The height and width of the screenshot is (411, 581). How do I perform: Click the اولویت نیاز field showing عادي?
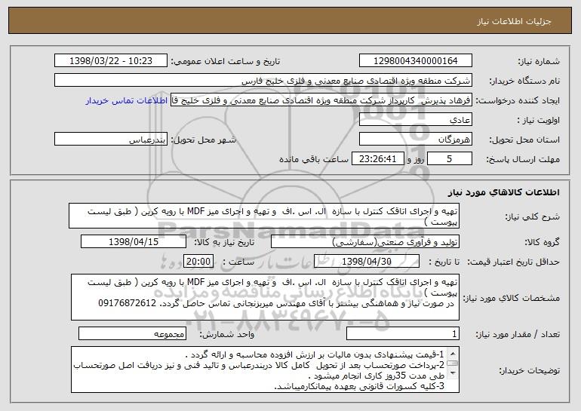point(415,120)
